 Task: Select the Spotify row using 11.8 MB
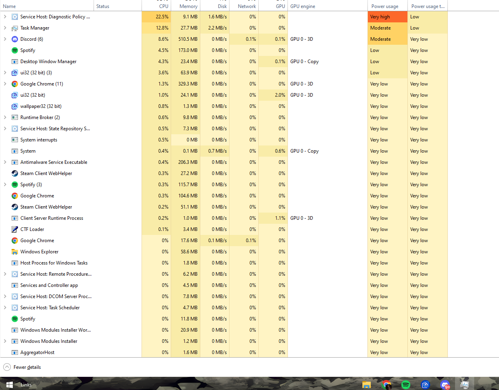tap(28, 319)
